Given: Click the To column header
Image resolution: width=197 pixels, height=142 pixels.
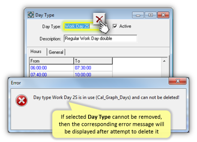Looking at the screenshot, I should (93, 61).
